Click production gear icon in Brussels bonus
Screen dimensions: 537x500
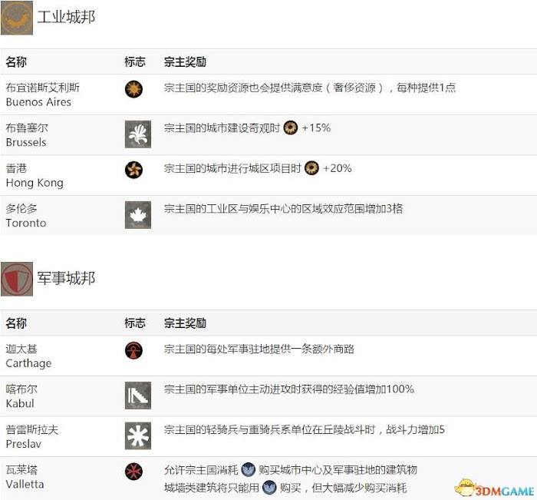tap(291, 128)
